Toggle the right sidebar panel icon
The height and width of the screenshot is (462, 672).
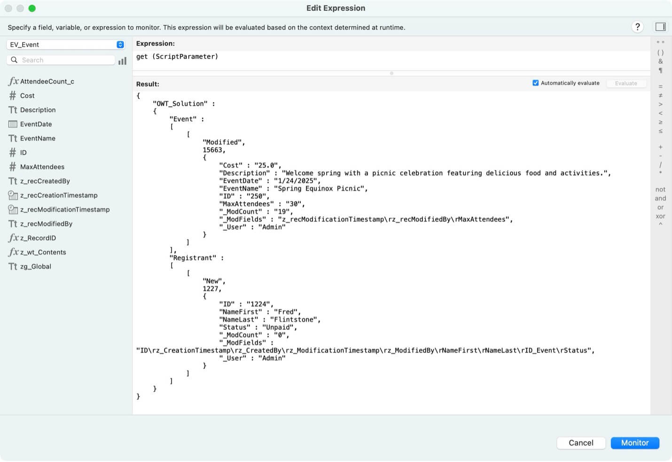(660, 27)
